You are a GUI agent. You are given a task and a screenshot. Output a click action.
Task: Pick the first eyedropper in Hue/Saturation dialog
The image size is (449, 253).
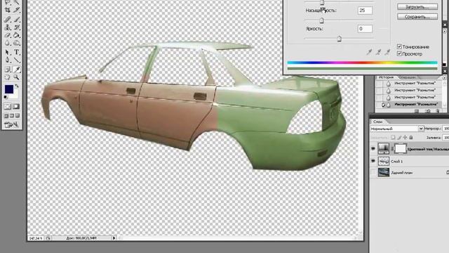pyautogui.click(x=370, y=52)
